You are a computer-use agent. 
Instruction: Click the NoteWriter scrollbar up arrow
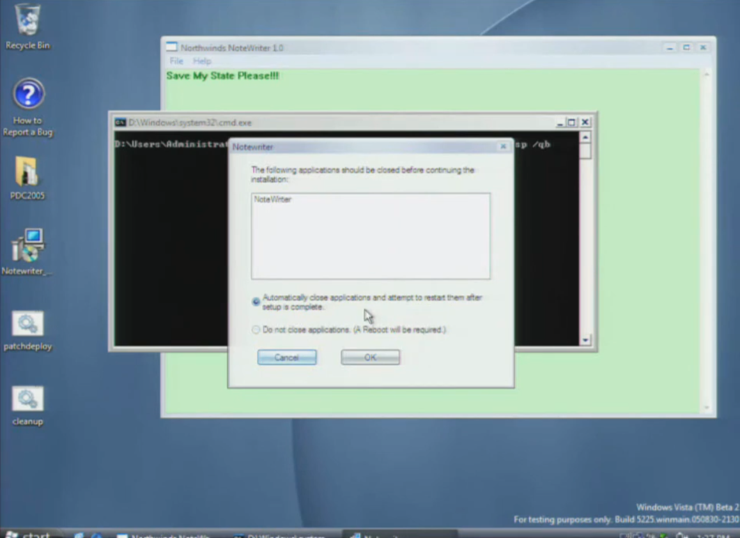[x=707, y=75]
